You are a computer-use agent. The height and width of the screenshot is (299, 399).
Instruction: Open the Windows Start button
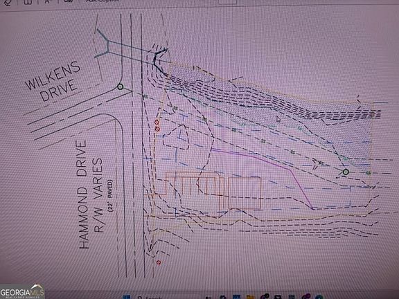127,297
